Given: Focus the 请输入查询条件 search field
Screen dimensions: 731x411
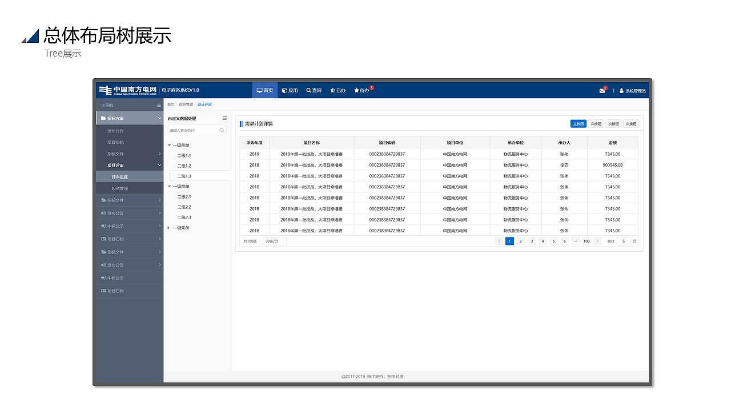Looking at the screenshot, I should coord(197,130).
